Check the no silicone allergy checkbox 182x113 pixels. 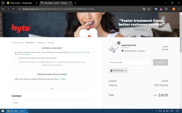click(x=16, y=58)
